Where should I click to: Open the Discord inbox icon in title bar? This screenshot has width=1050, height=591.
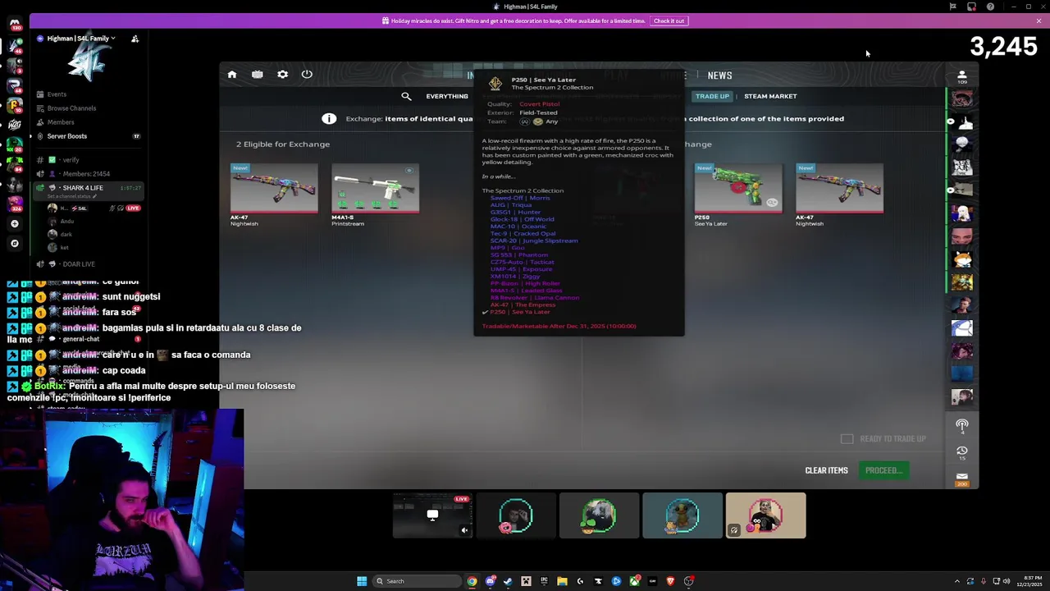971,7
